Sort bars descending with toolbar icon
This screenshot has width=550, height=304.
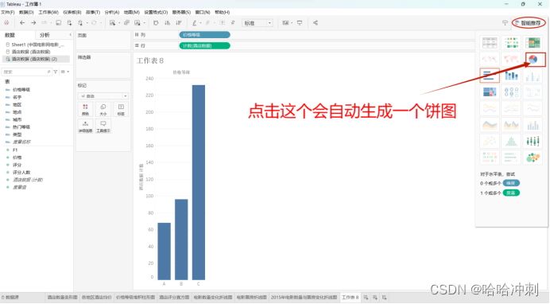coord(179,23)
